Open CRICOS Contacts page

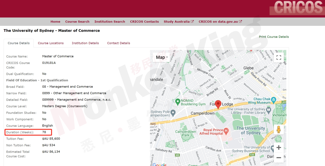[144, 22]
